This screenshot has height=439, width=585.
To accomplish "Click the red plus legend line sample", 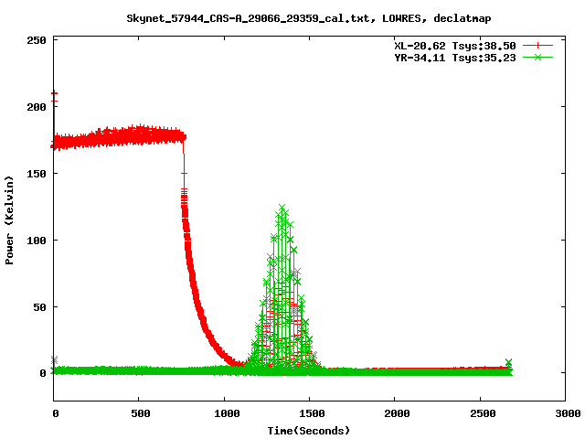I will coord(537,46).
